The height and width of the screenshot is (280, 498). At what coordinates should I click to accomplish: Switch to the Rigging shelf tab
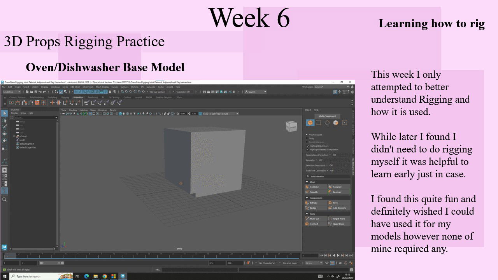[65, 97]
